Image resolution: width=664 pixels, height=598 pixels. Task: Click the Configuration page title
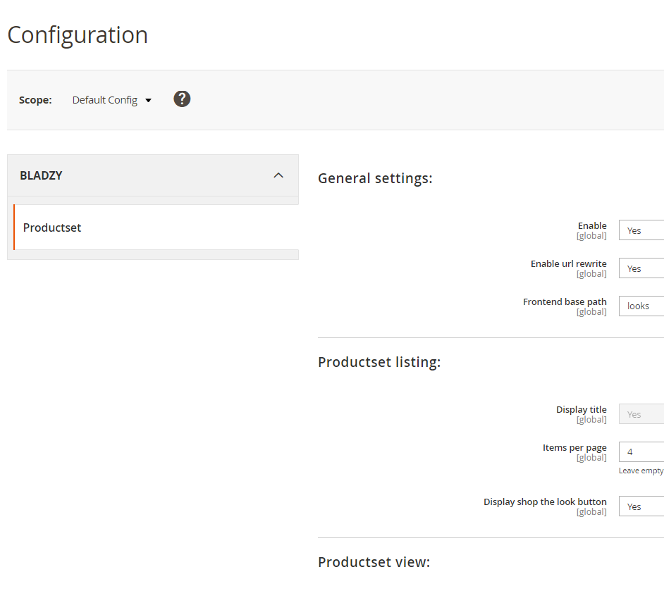pos(78,35)
